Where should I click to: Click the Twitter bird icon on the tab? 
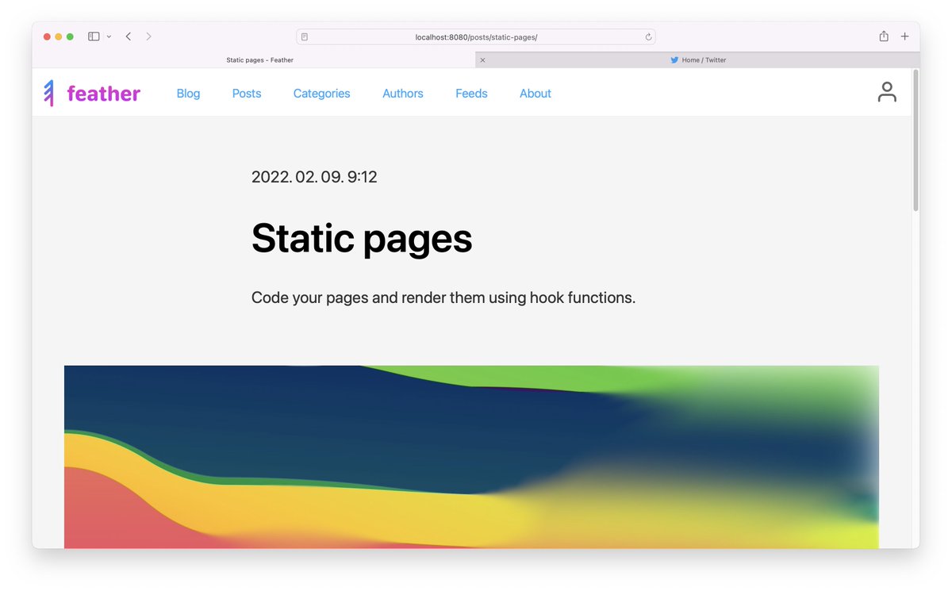pyautogui.click(x=674, y=59)
